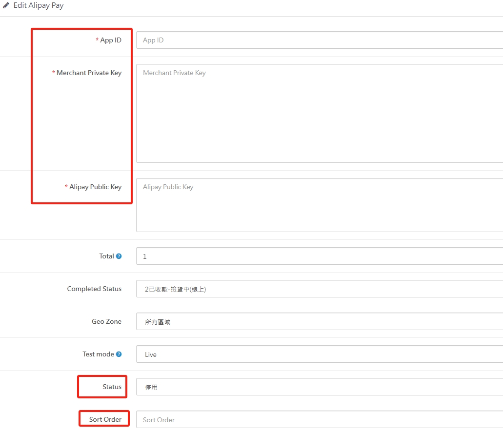The width and height of the screenshot is (503, 432).
Task: Click the "App ID" field label
Action: (x=111, y=40)
